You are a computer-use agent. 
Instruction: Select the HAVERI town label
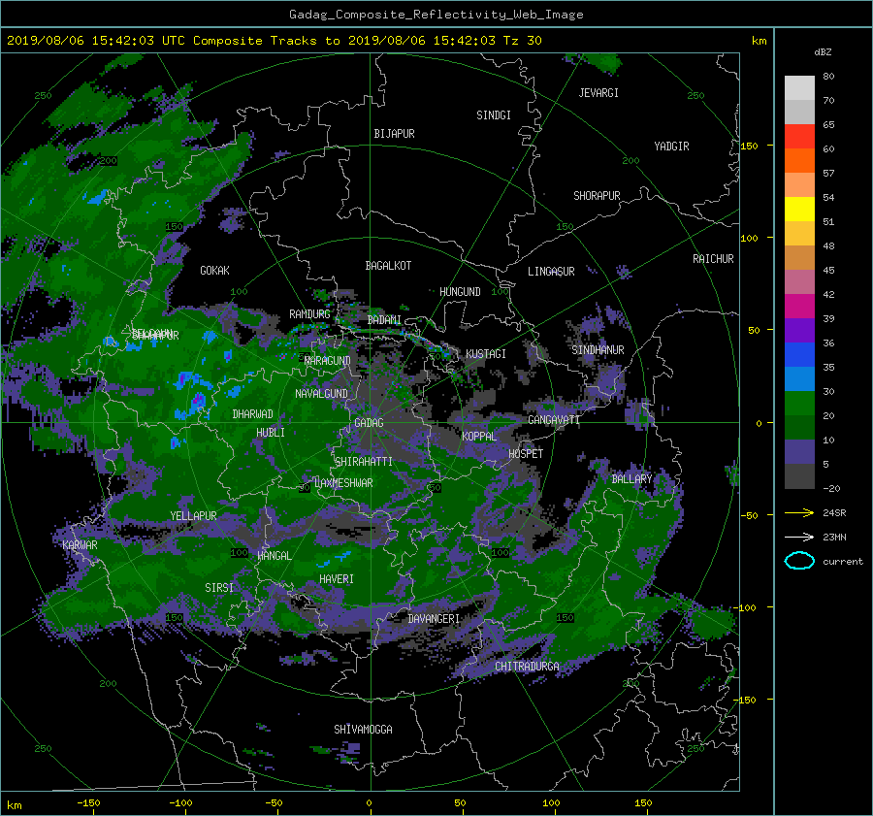click(x=337, y=579)
